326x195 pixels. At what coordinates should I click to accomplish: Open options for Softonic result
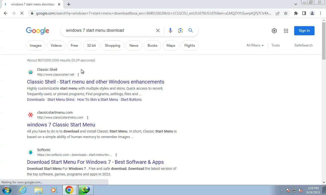pyautogui.click(x=116, y=155)
